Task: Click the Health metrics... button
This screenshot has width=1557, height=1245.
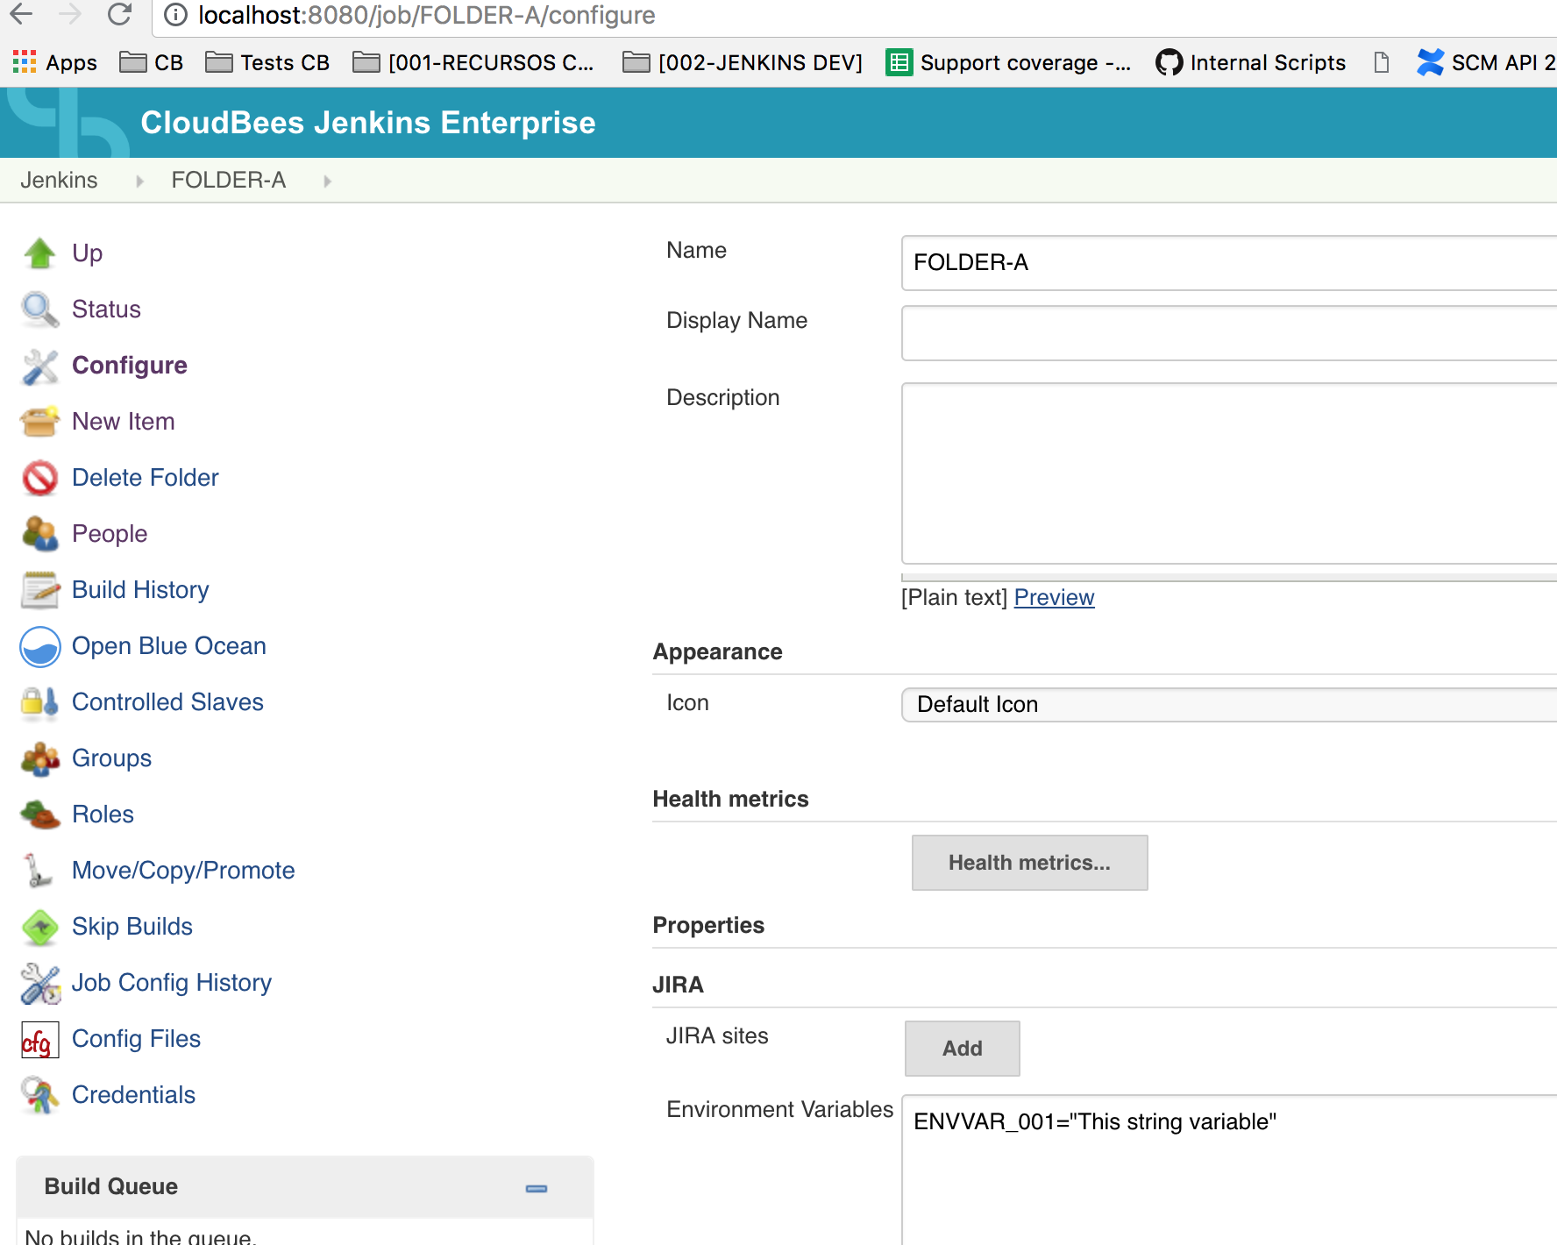Action: (1029, 863)
